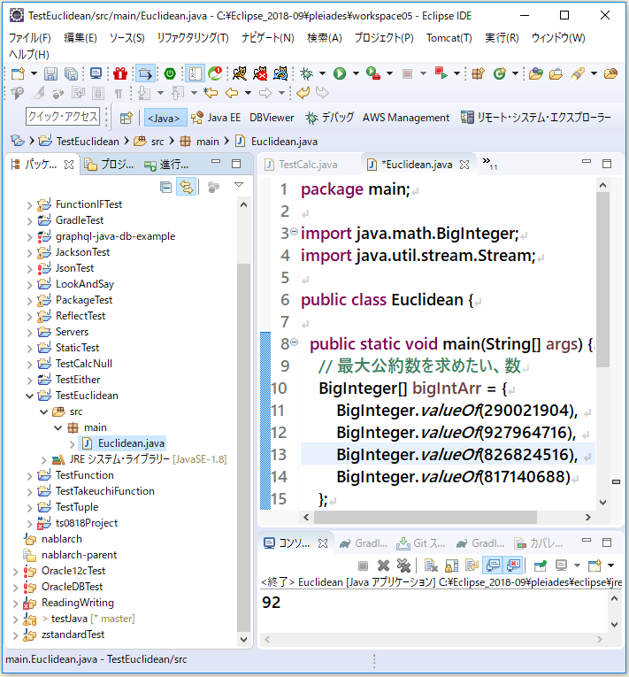Switch to the DBViewer perspective
Image resolution: width=629 pixels, height=677 pixels.
pos(272,118)
